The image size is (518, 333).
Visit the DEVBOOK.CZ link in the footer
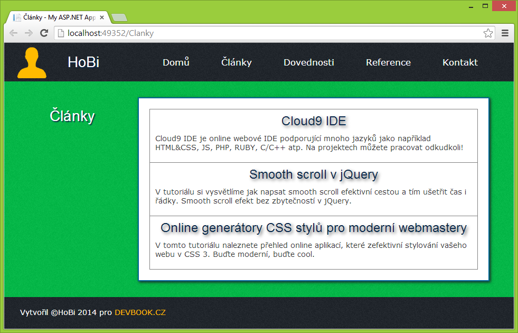(140, 312)
